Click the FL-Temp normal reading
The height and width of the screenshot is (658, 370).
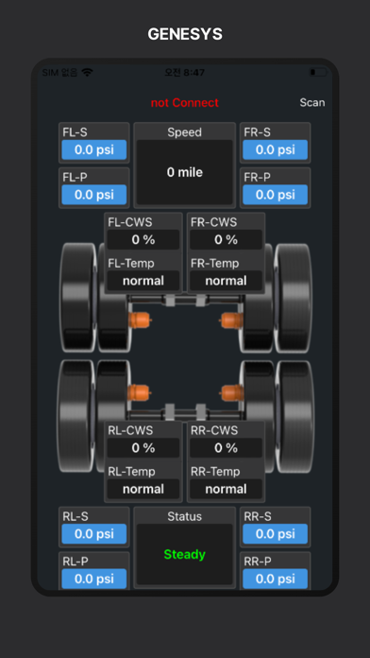[143, 281]
